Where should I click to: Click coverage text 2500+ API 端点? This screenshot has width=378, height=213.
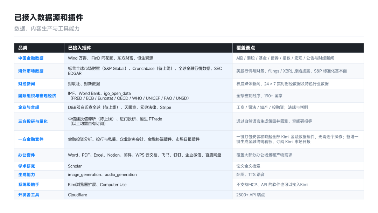pyautogui.click(x=251, y=195)
